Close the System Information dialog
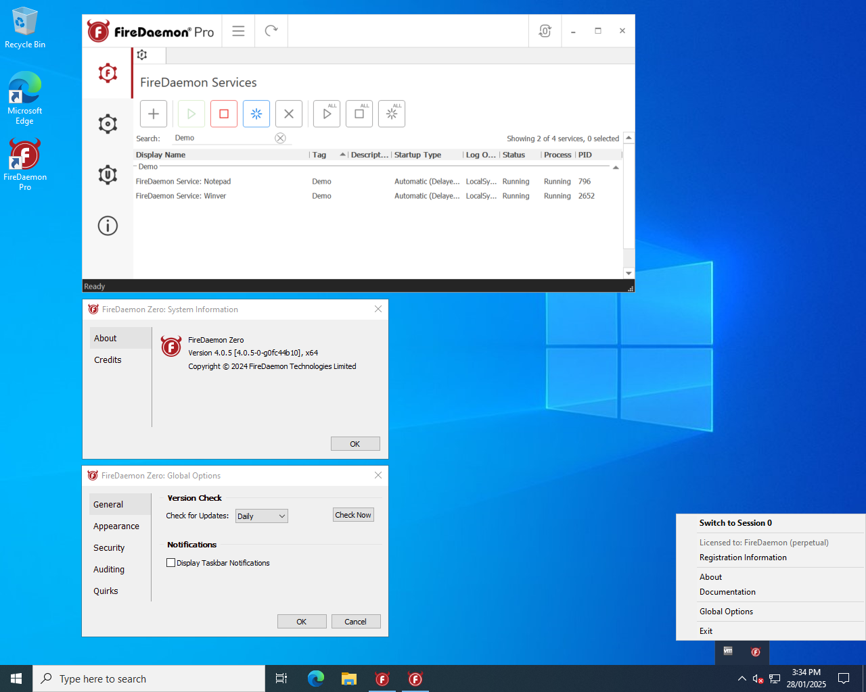Screen dimensions: 866x692 coord(378,309)
